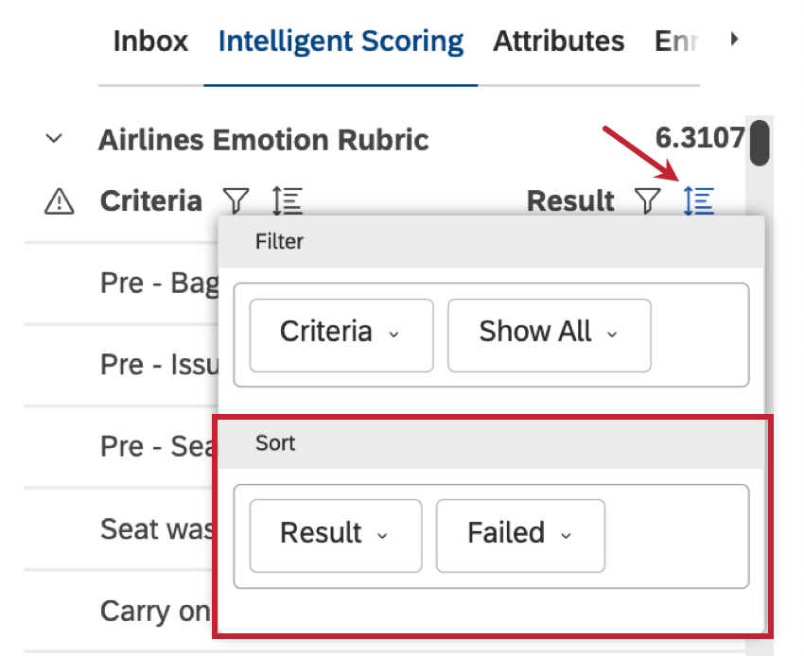This screenshot has width=804, height=656.
Task: Open the Result sort field dropdown
Action: click(335, 535)
